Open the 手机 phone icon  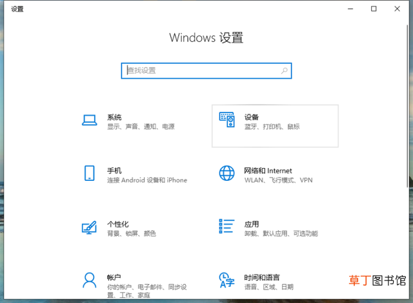[89, 173]
